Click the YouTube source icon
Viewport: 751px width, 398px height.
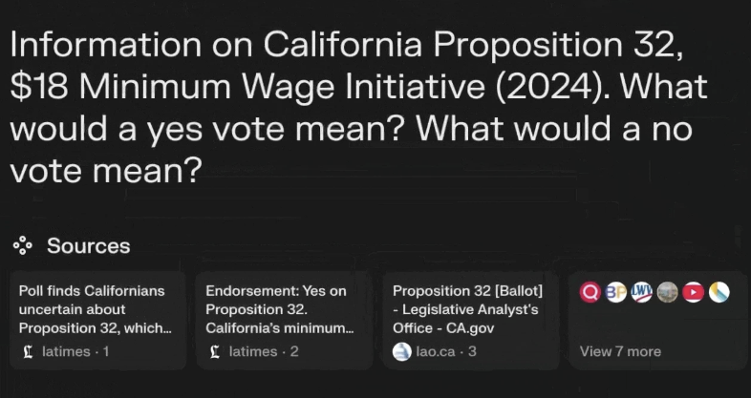(694, 292)
